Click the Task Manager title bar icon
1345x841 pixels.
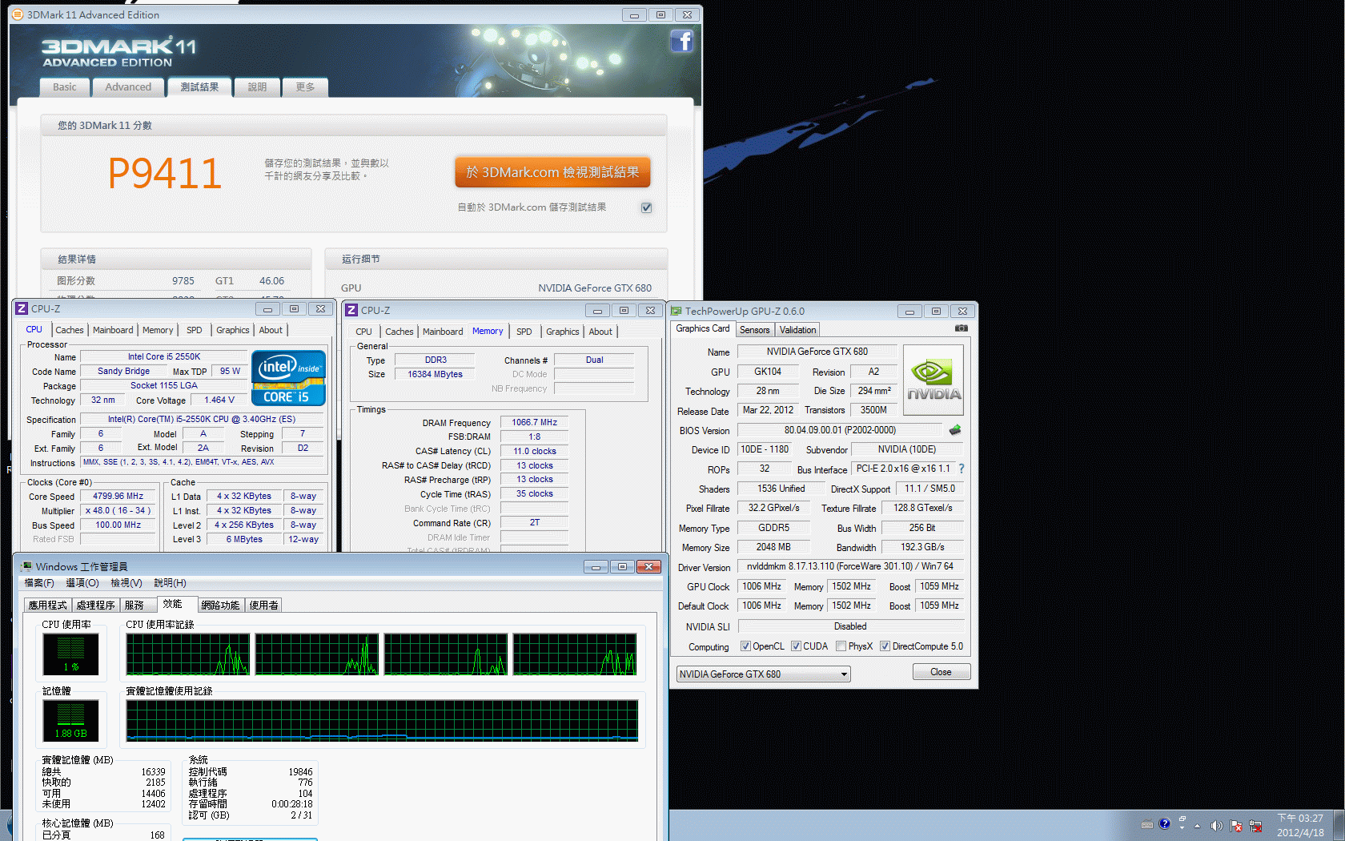point(26,566)
